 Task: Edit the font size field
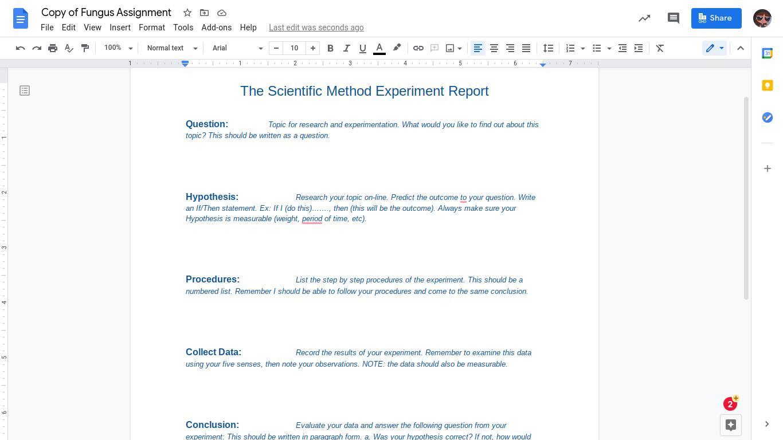tap(295, 48)
